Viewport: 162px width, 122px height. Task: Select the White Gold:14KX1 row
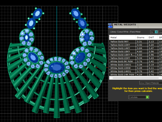click(x=136, y=71)
